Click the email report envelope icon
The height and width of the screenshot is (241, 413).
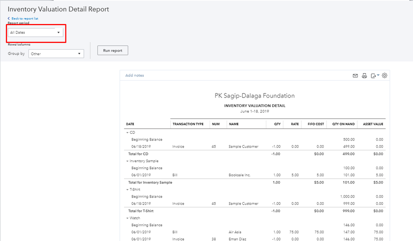coord(355,76)
